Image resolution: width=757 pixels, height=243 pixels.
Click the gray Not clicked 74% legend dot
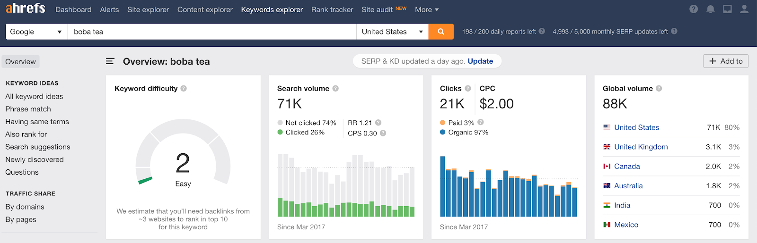pos(280,123)
